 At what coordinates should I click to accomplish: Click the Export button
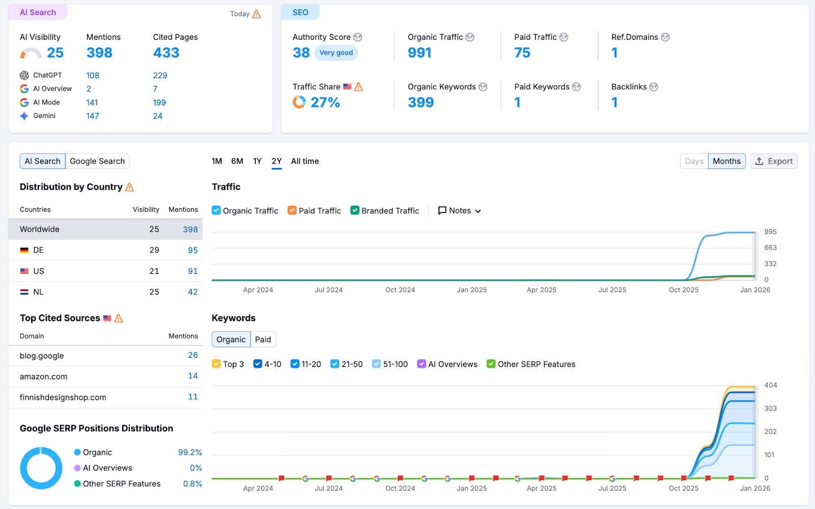coord(774,161)
